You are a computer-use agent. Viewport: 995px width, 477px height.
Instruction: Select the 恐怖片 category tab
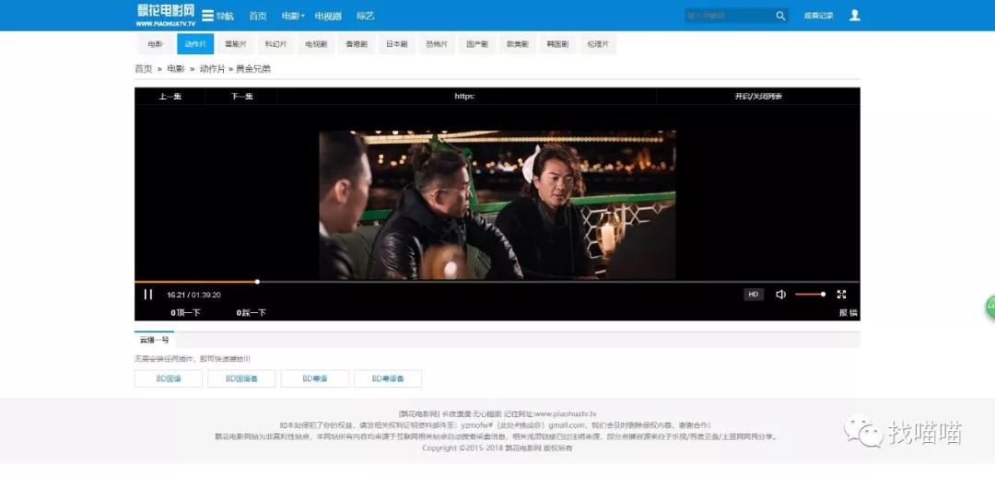point(437,44)
